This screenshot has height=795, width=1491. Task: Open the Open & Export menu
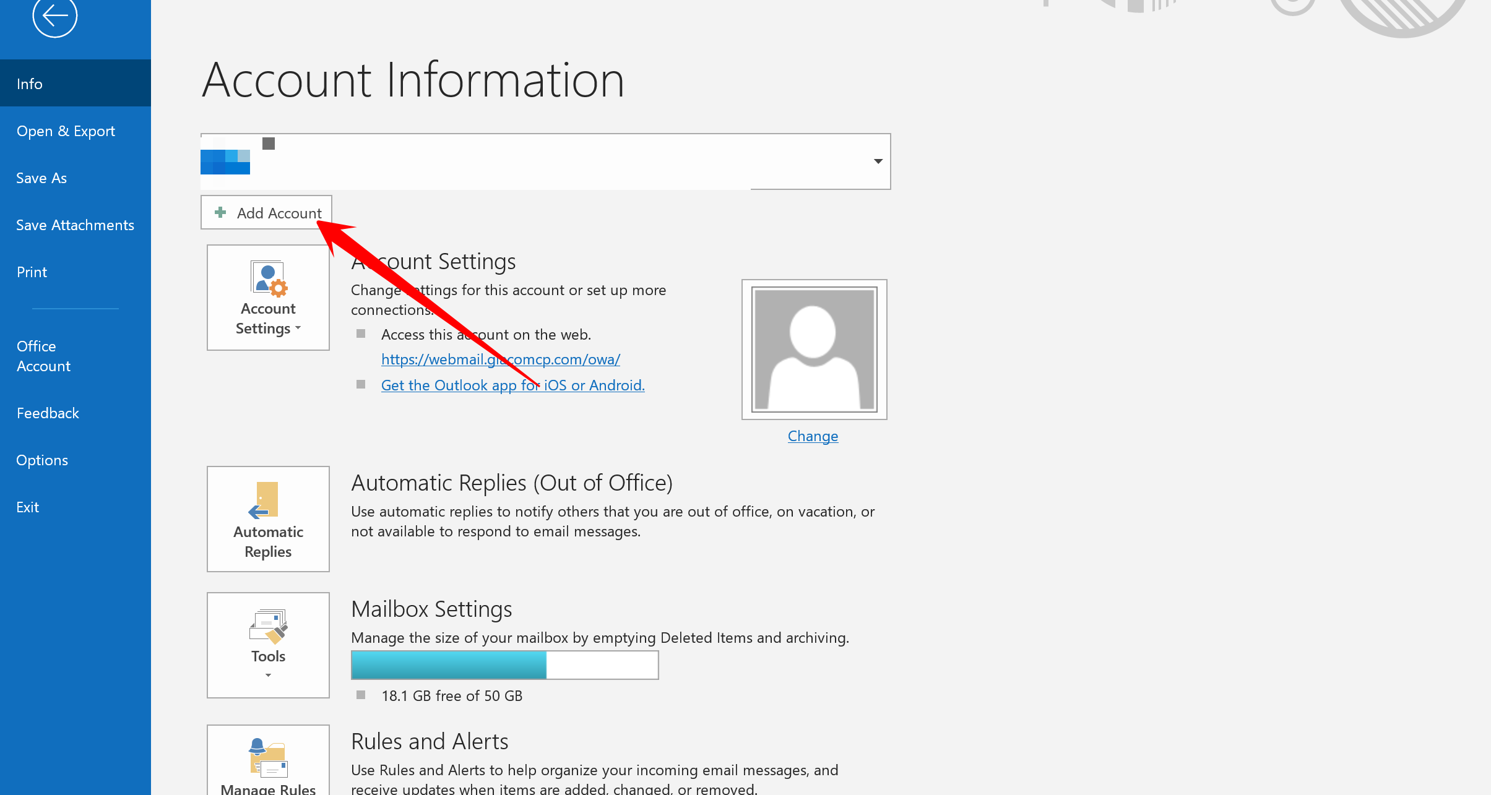pyautogui.click(x=66, y=131)
